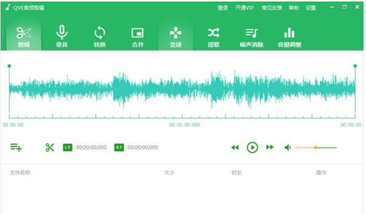366x214 pixels.
Task: Select the 剪辑 scissors tool tab
Action: coord(24,36)
